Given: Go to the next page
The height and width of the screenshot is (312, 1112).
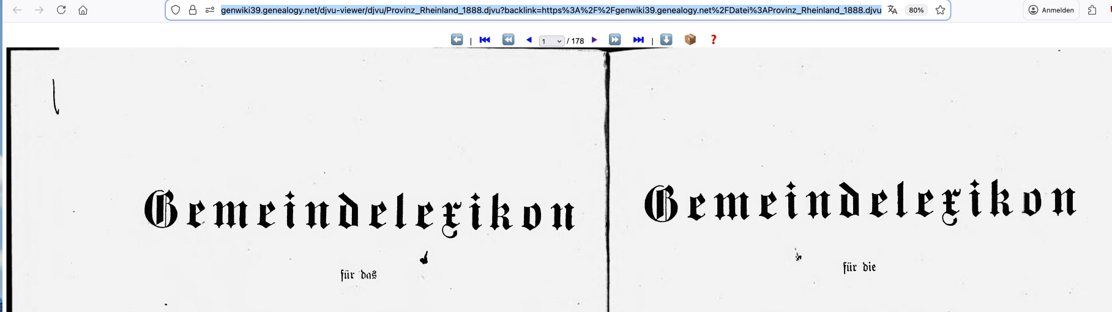Looking at the screenshot, I should 594,40.
